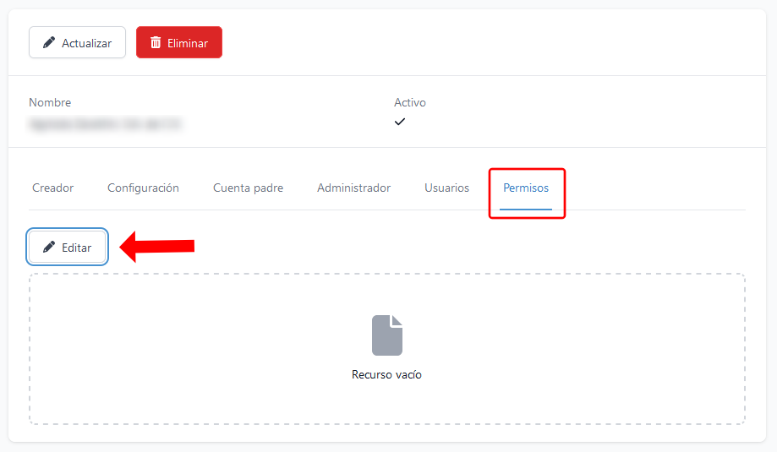Click the pencil icon in the Actualizar button

tap(49, 43)
